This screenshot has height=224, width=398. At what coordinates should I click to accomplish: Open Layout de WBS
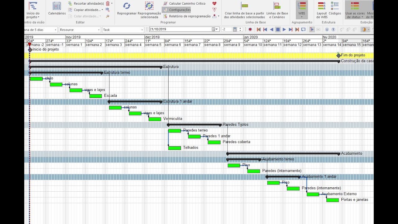[322, 10]
